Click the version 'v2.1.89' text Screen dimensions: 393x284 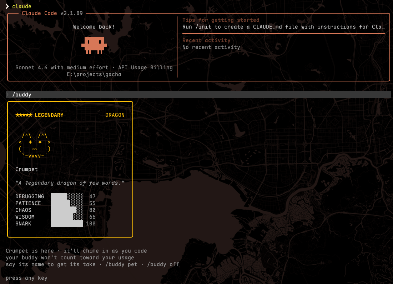[x=71, y=13]
